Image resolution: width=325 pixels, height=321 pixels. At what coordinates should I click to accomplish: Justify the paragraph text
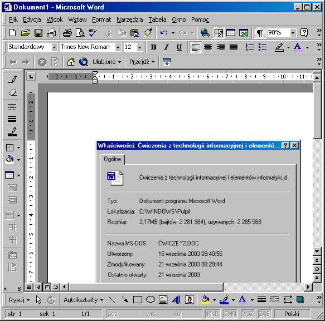point(234,47)
